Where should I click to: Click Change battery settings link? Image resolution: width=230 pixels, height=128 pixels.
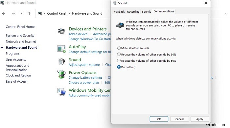(85, 78)
